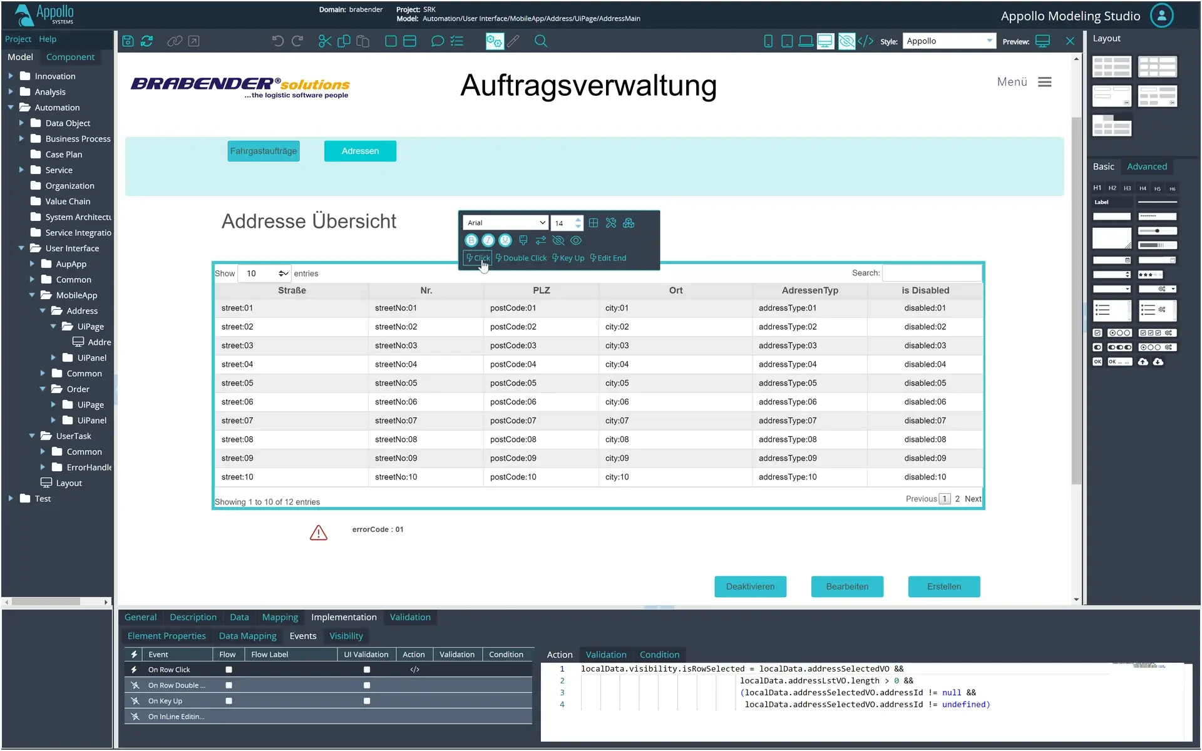Viewport: 1202px width, 751px height.
Task: Click the table Search input field
Action: pyautogui.click(x=932, y=273)
